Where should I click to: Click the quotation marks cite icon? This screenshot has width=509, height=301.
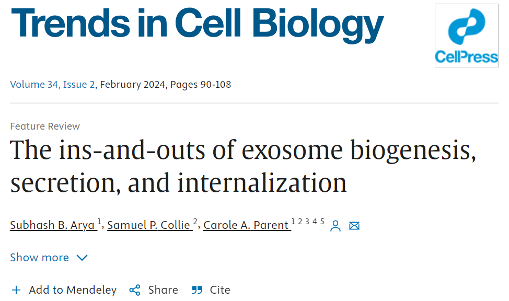(x=196, y=290)
